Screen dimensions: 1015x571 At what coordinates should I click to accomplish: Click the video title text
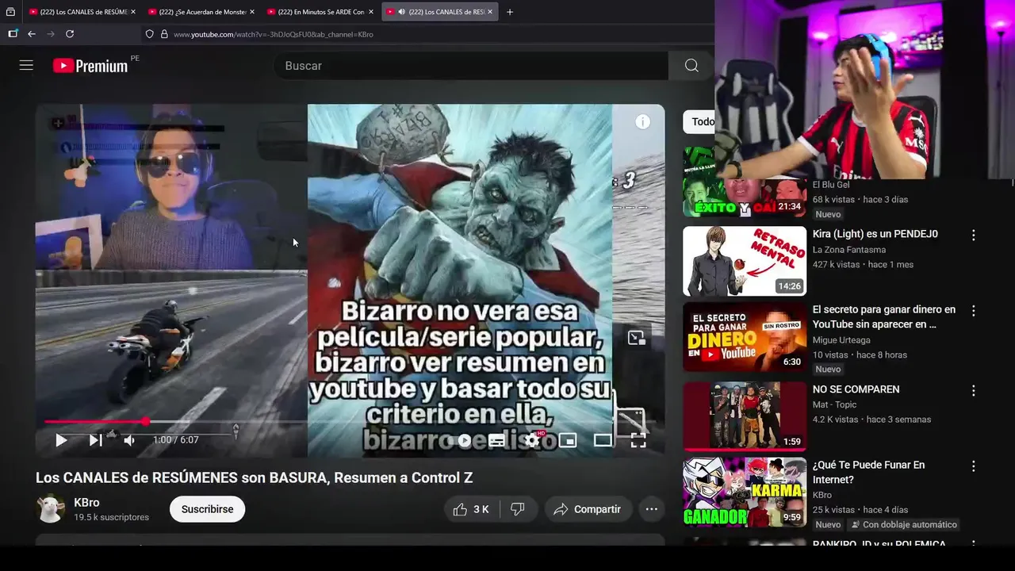(x=254, y=477)
